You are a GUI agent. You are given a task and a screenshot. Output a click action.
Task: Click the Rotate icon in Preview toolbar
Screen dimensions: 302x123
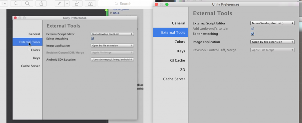pos(78,4)
